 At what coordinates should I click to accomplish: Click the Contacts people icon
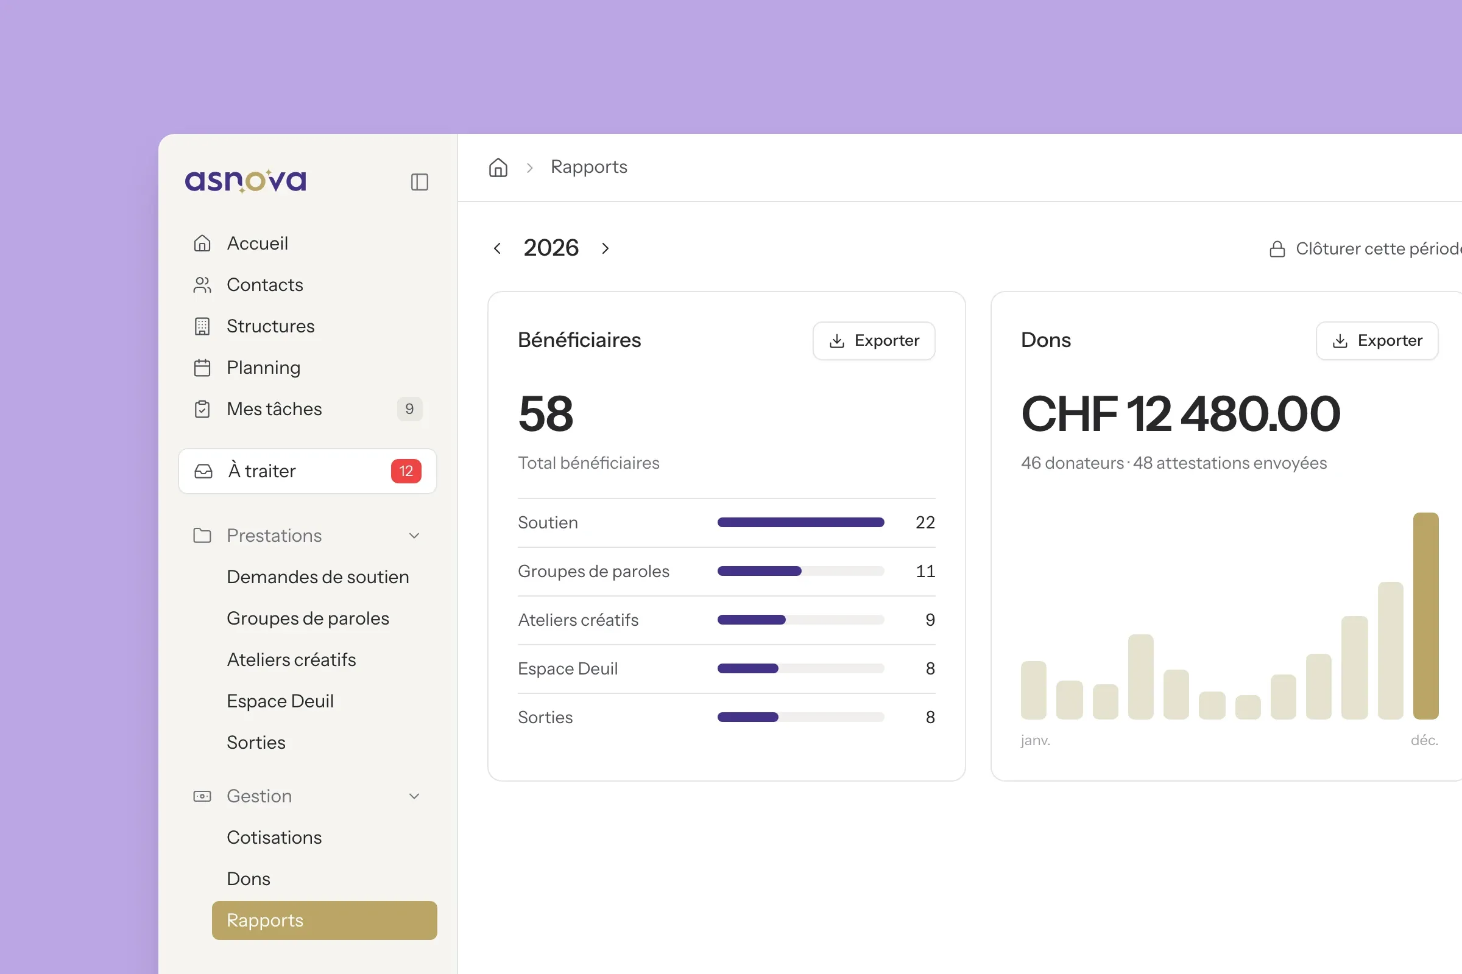point(202,284)
